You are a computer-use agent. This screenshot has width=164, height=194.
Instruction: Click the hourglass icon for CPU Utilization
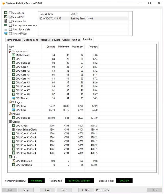coord(14,161)
